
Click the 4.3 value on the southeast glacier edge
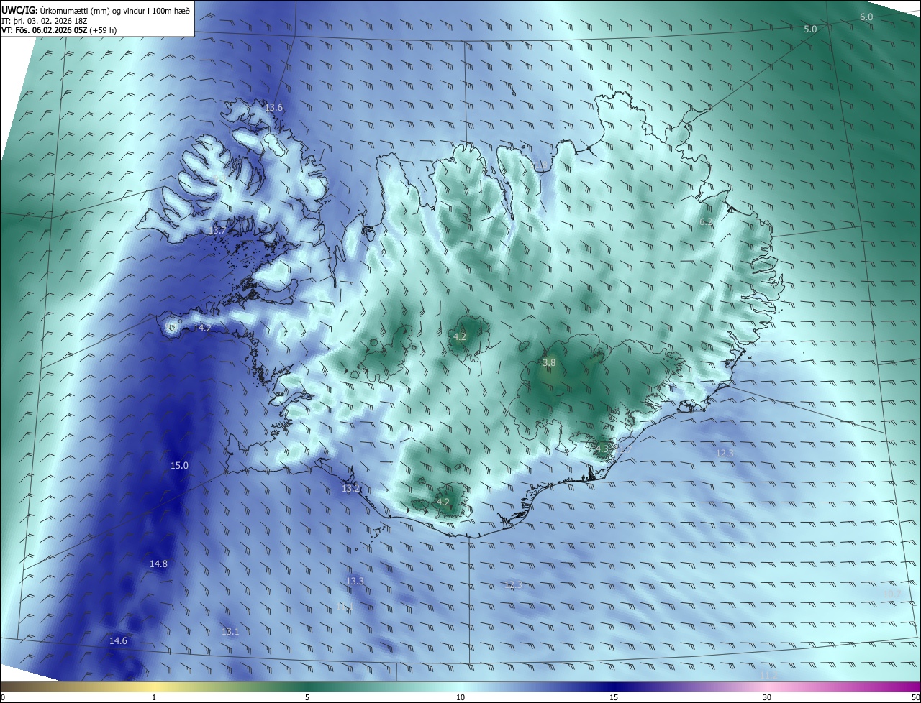click(602, 449)
